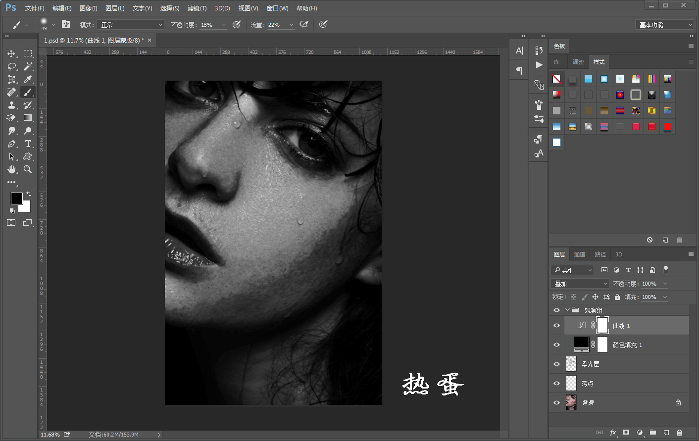Clear style button in Styles panel
The image size is (699, 441).
point(649,240)
